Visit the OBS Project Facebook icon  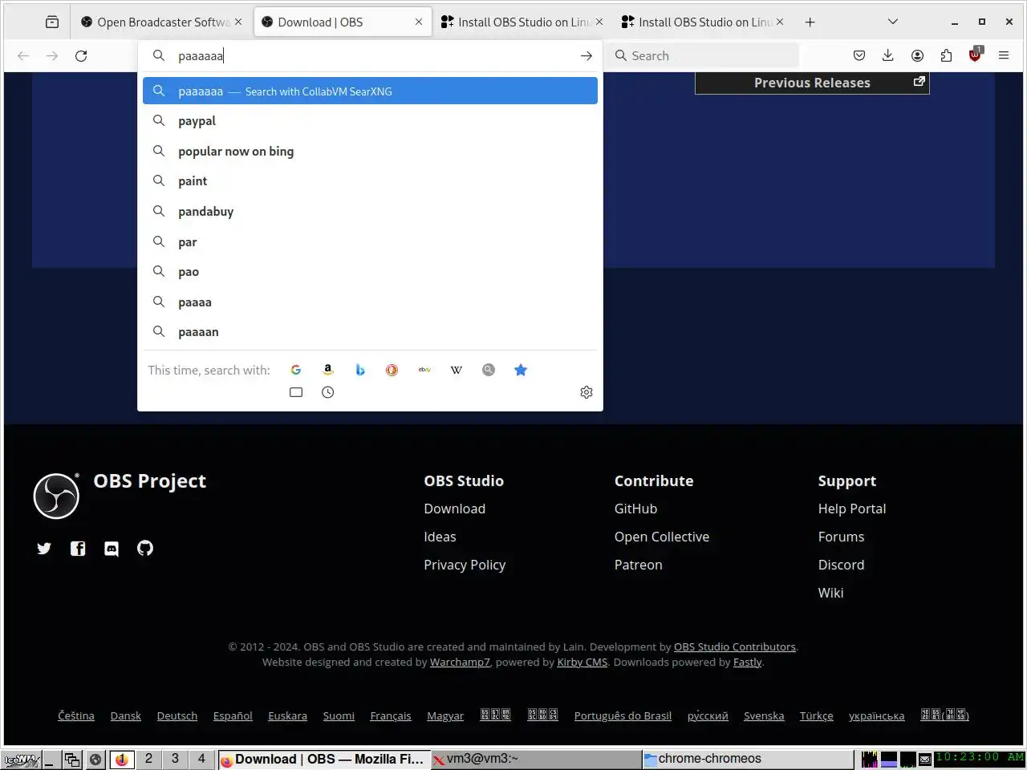[x=78, y=549]
